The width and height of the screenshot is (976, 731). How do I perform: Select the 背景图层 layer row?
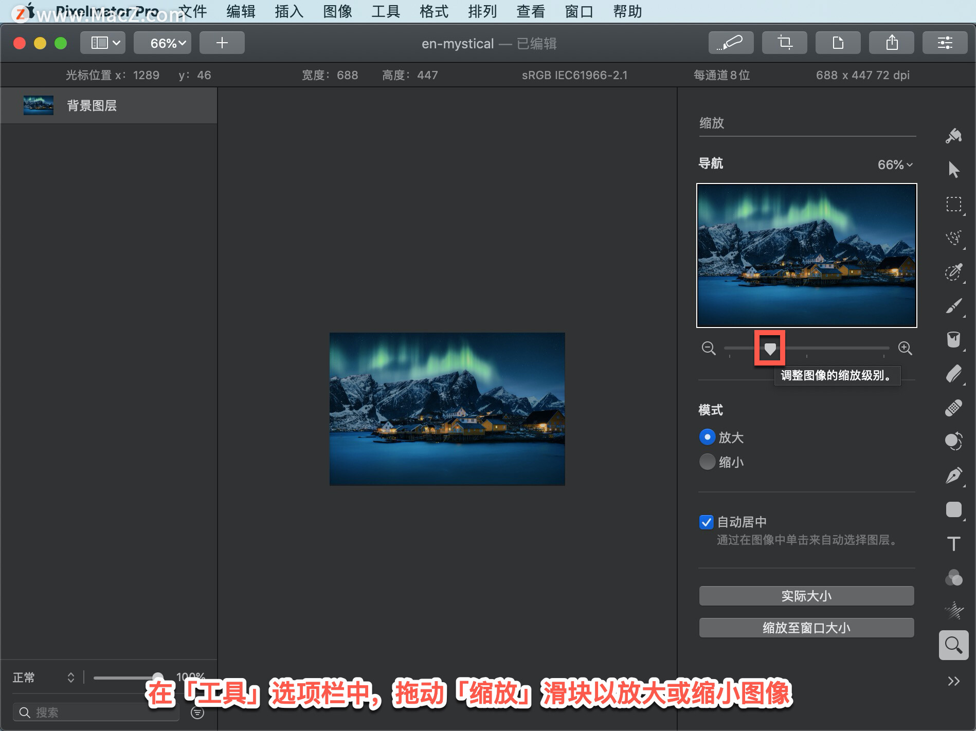pyautogui.click(x=109, y=105)
